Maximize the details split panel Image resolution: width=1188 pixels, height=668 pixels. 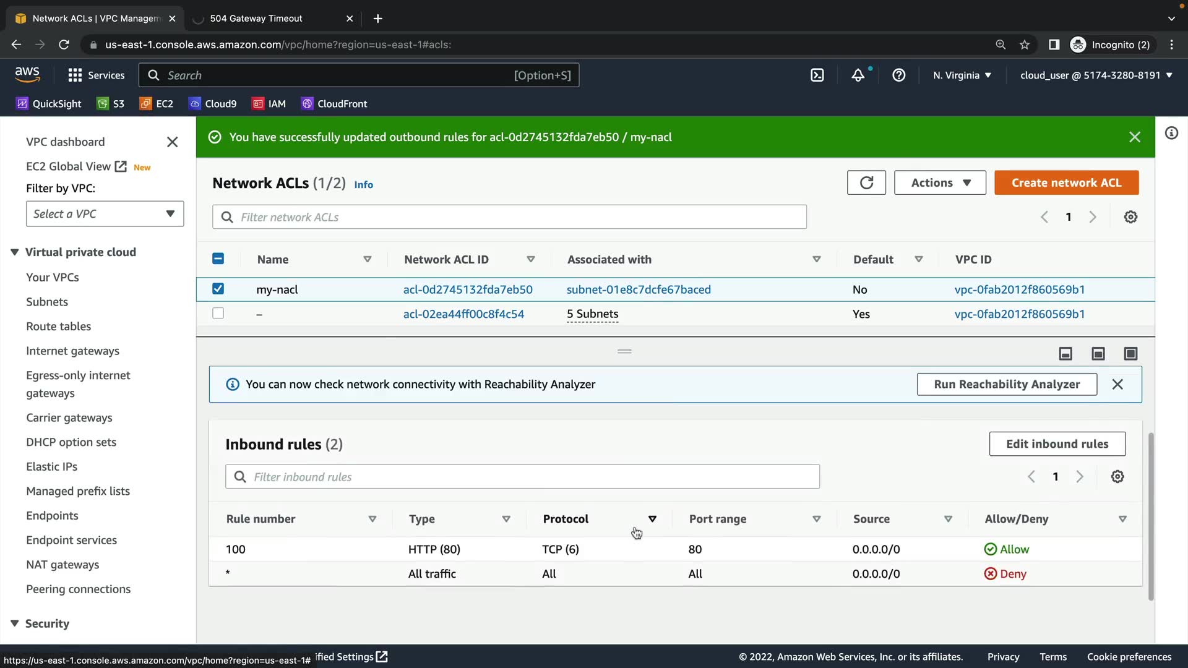pyautogui.click(x=1130, y=354)
